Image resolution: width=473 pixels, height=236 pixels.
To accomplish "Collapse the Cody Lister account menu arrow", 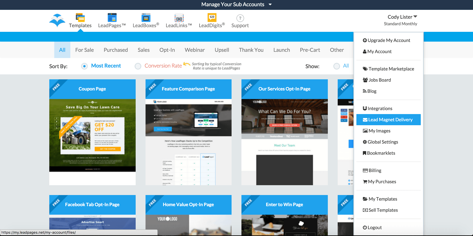I will [415, 17].
